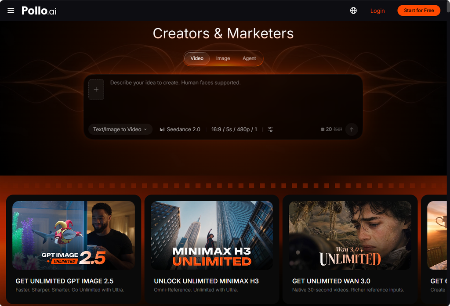Click Start for Free button
Screen dimensions: 450x306
419,11
